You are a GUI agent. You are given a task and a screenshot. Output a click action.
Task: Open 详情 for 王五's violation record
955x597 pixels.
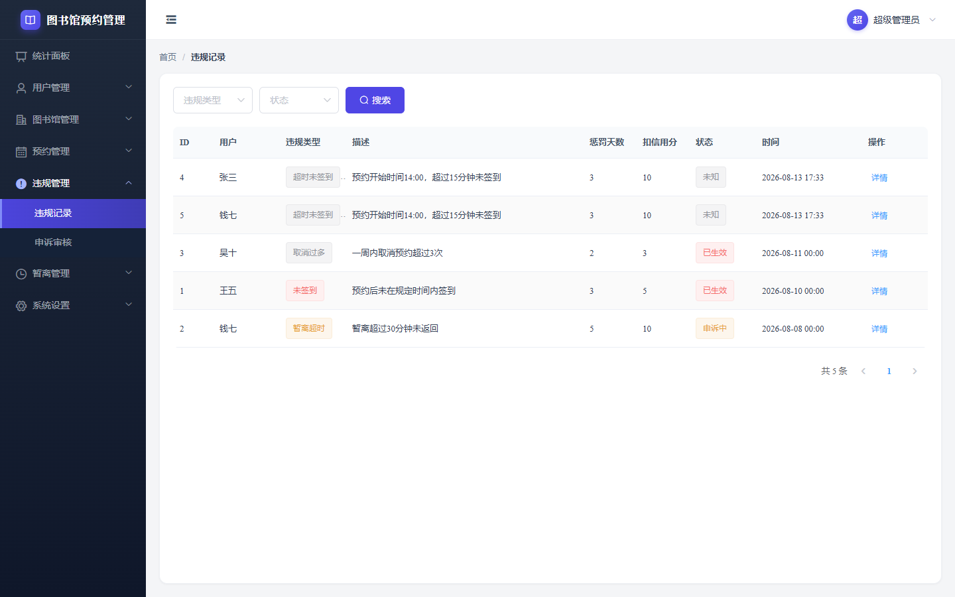coord(879,291)
